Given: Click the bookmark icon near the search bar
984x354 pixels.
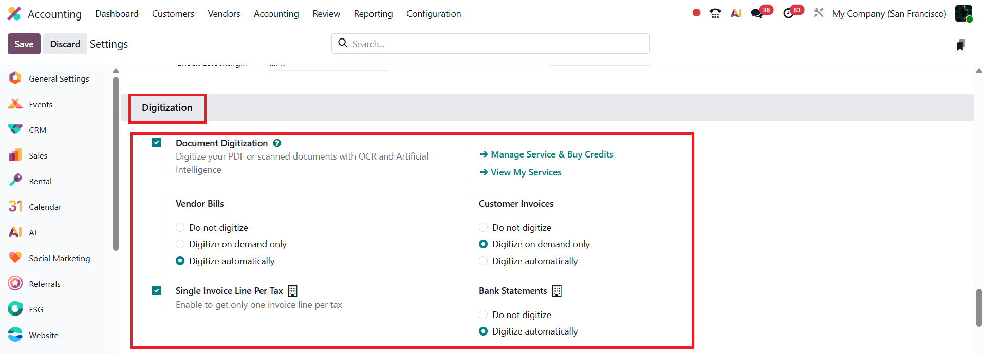Looking at the screenshot, I should pyautogui.click(x=960, y=45).
